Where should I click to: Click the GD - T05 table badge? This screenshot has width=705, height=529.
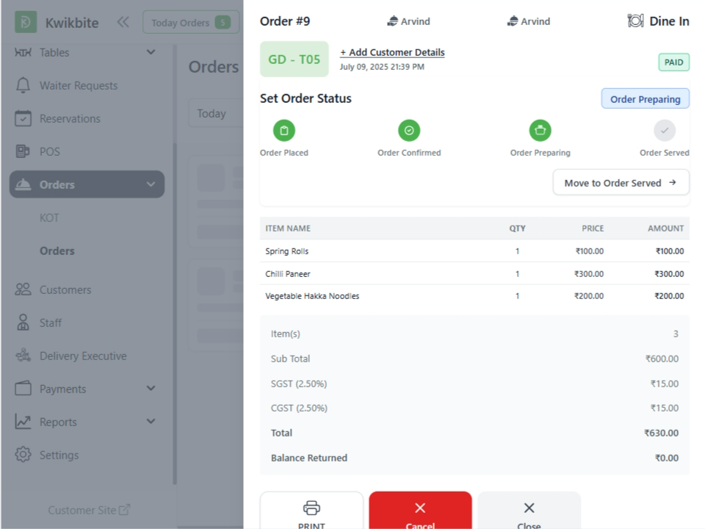coord(294,59)
